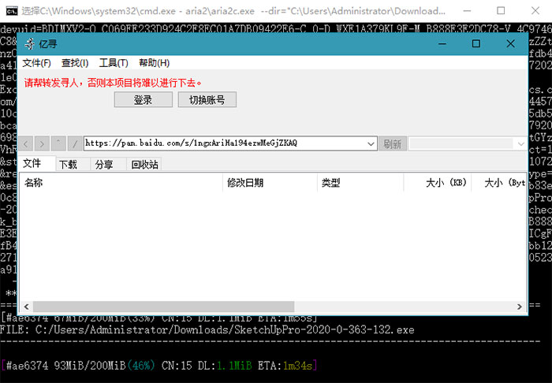552x383 pixels.
Task: Click the horizontal scrollbar left arrow
Action: click(x=26, y=307)
